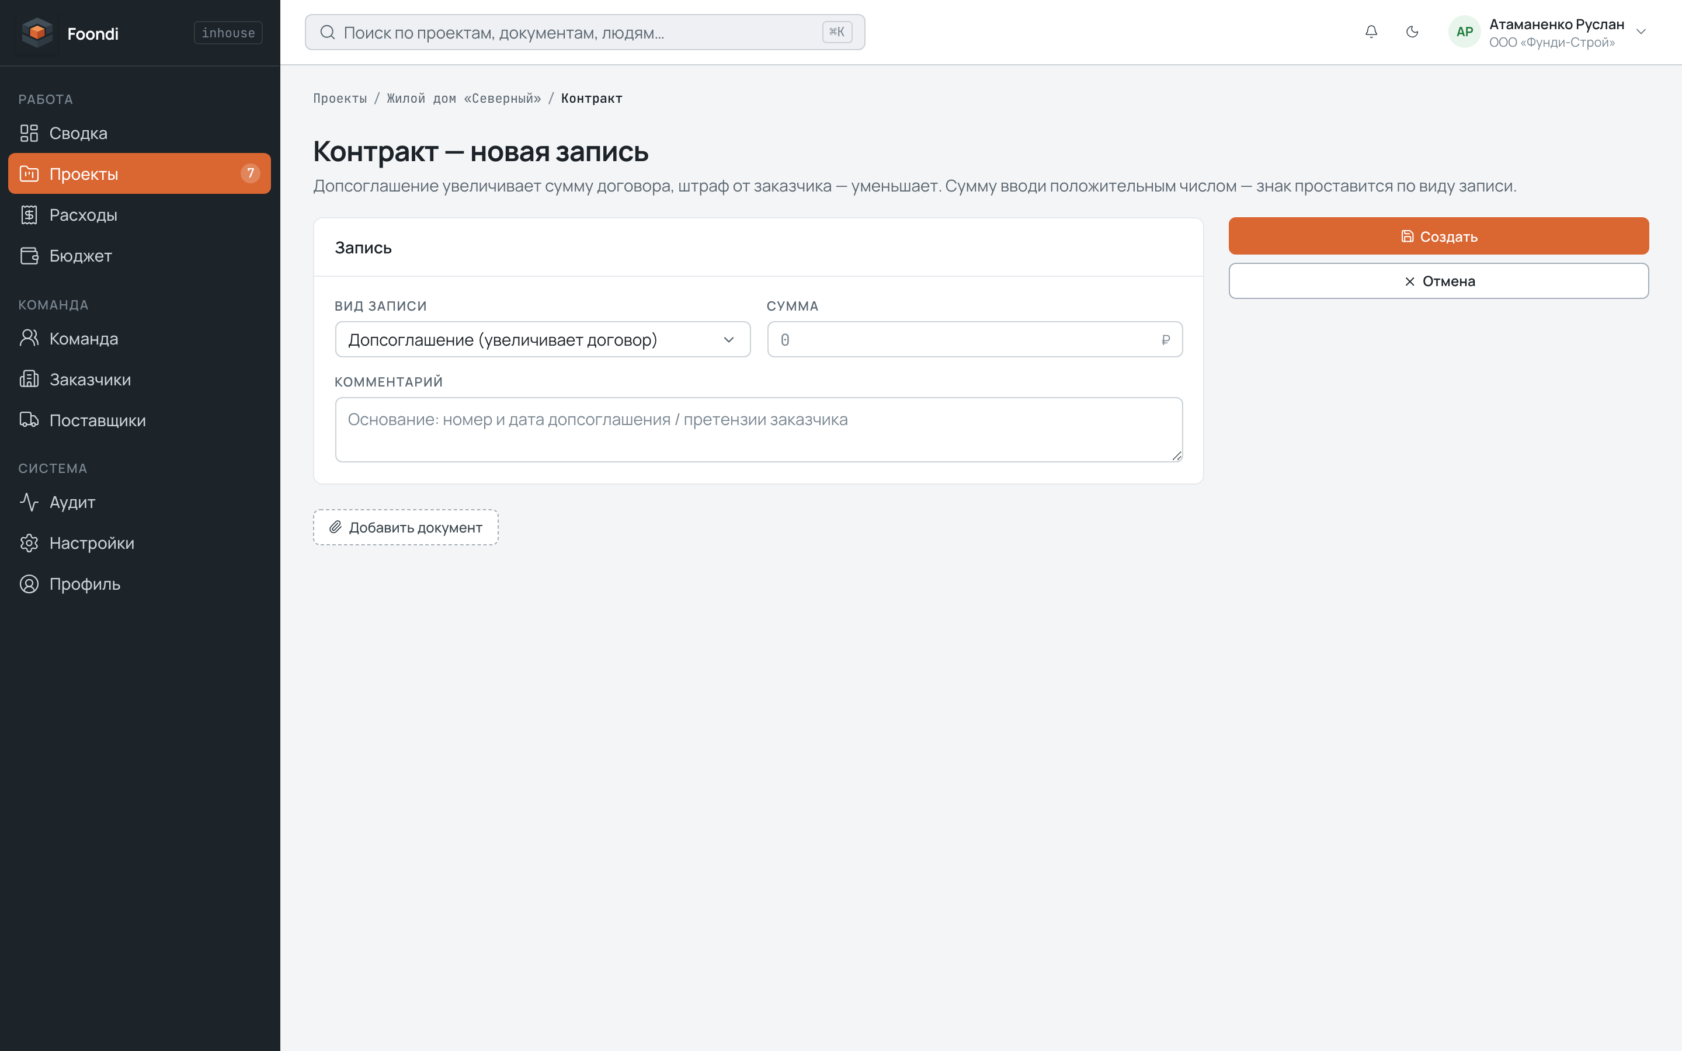Focus the Сумма amount field
Screen dimensions: 1682x1051
coord(974,339)
